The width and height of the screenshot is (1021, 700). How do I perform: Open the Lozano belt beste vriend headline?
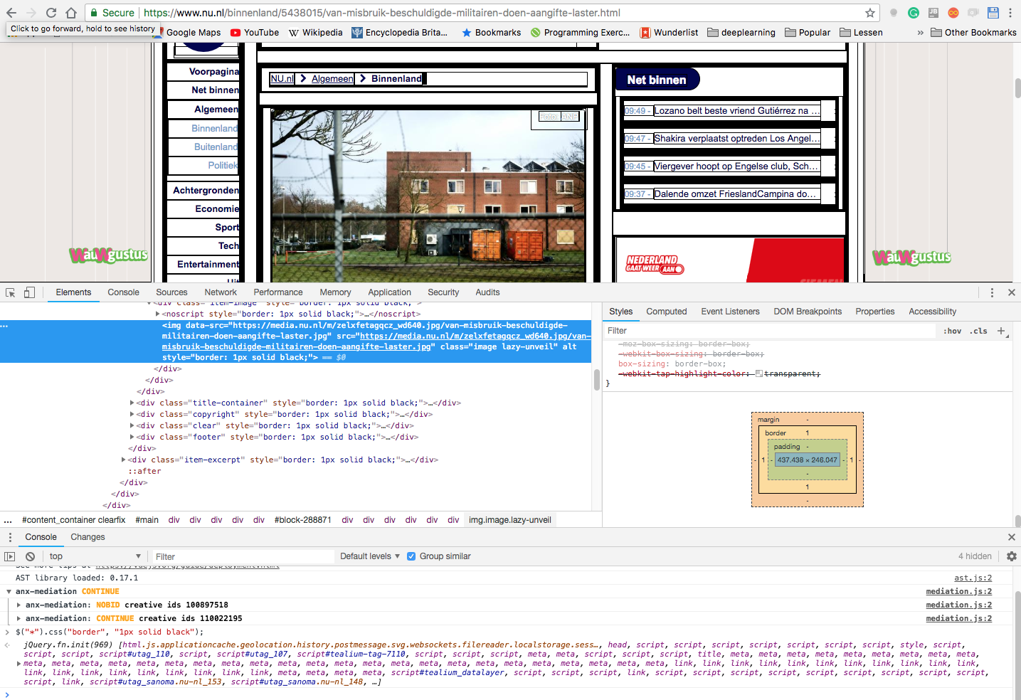[x=736, y=111]
